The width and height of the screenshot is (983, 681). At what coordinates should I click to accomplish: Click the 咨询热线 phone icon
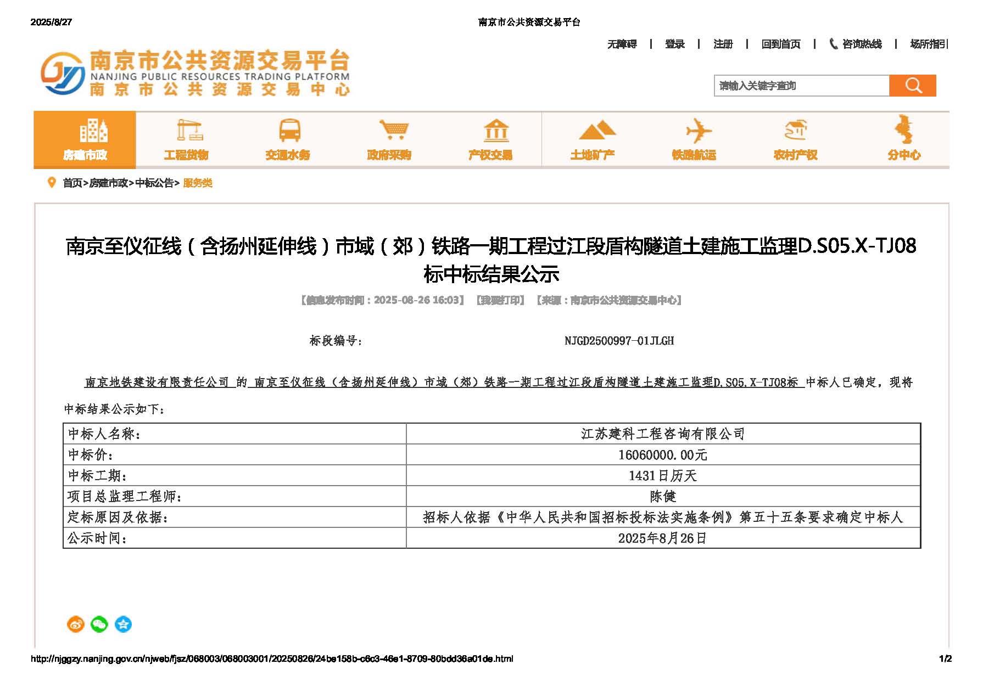pos(833,44)
